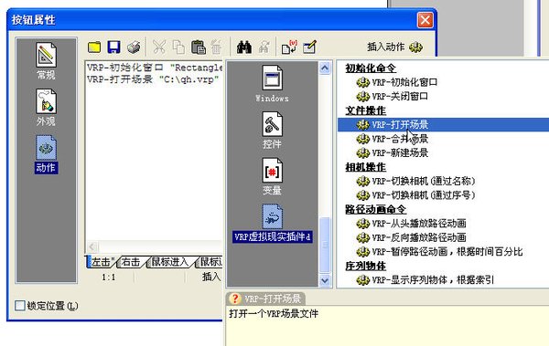Viewport: 549px width, 346px height.
Task: Choose VRP-从头播放路径动画 action
Action: (x=411, y=224)
